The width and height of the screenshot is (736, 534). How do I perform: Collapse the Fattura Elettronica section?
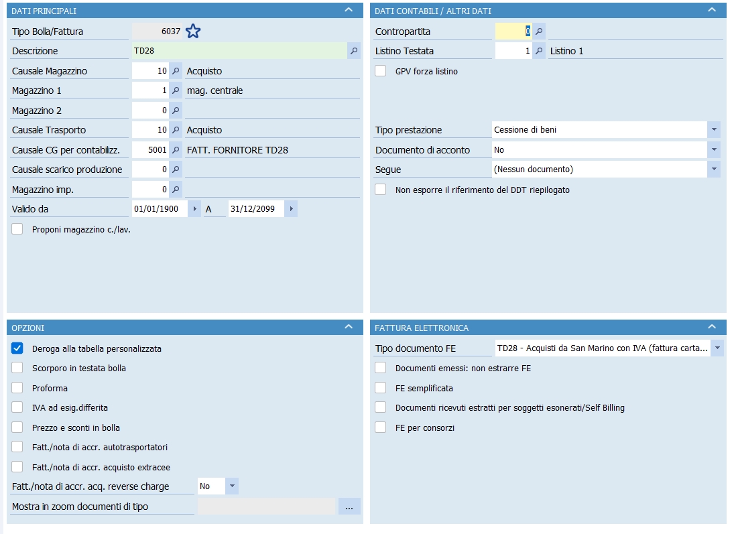pyautogui.click(x=711, y=327)
